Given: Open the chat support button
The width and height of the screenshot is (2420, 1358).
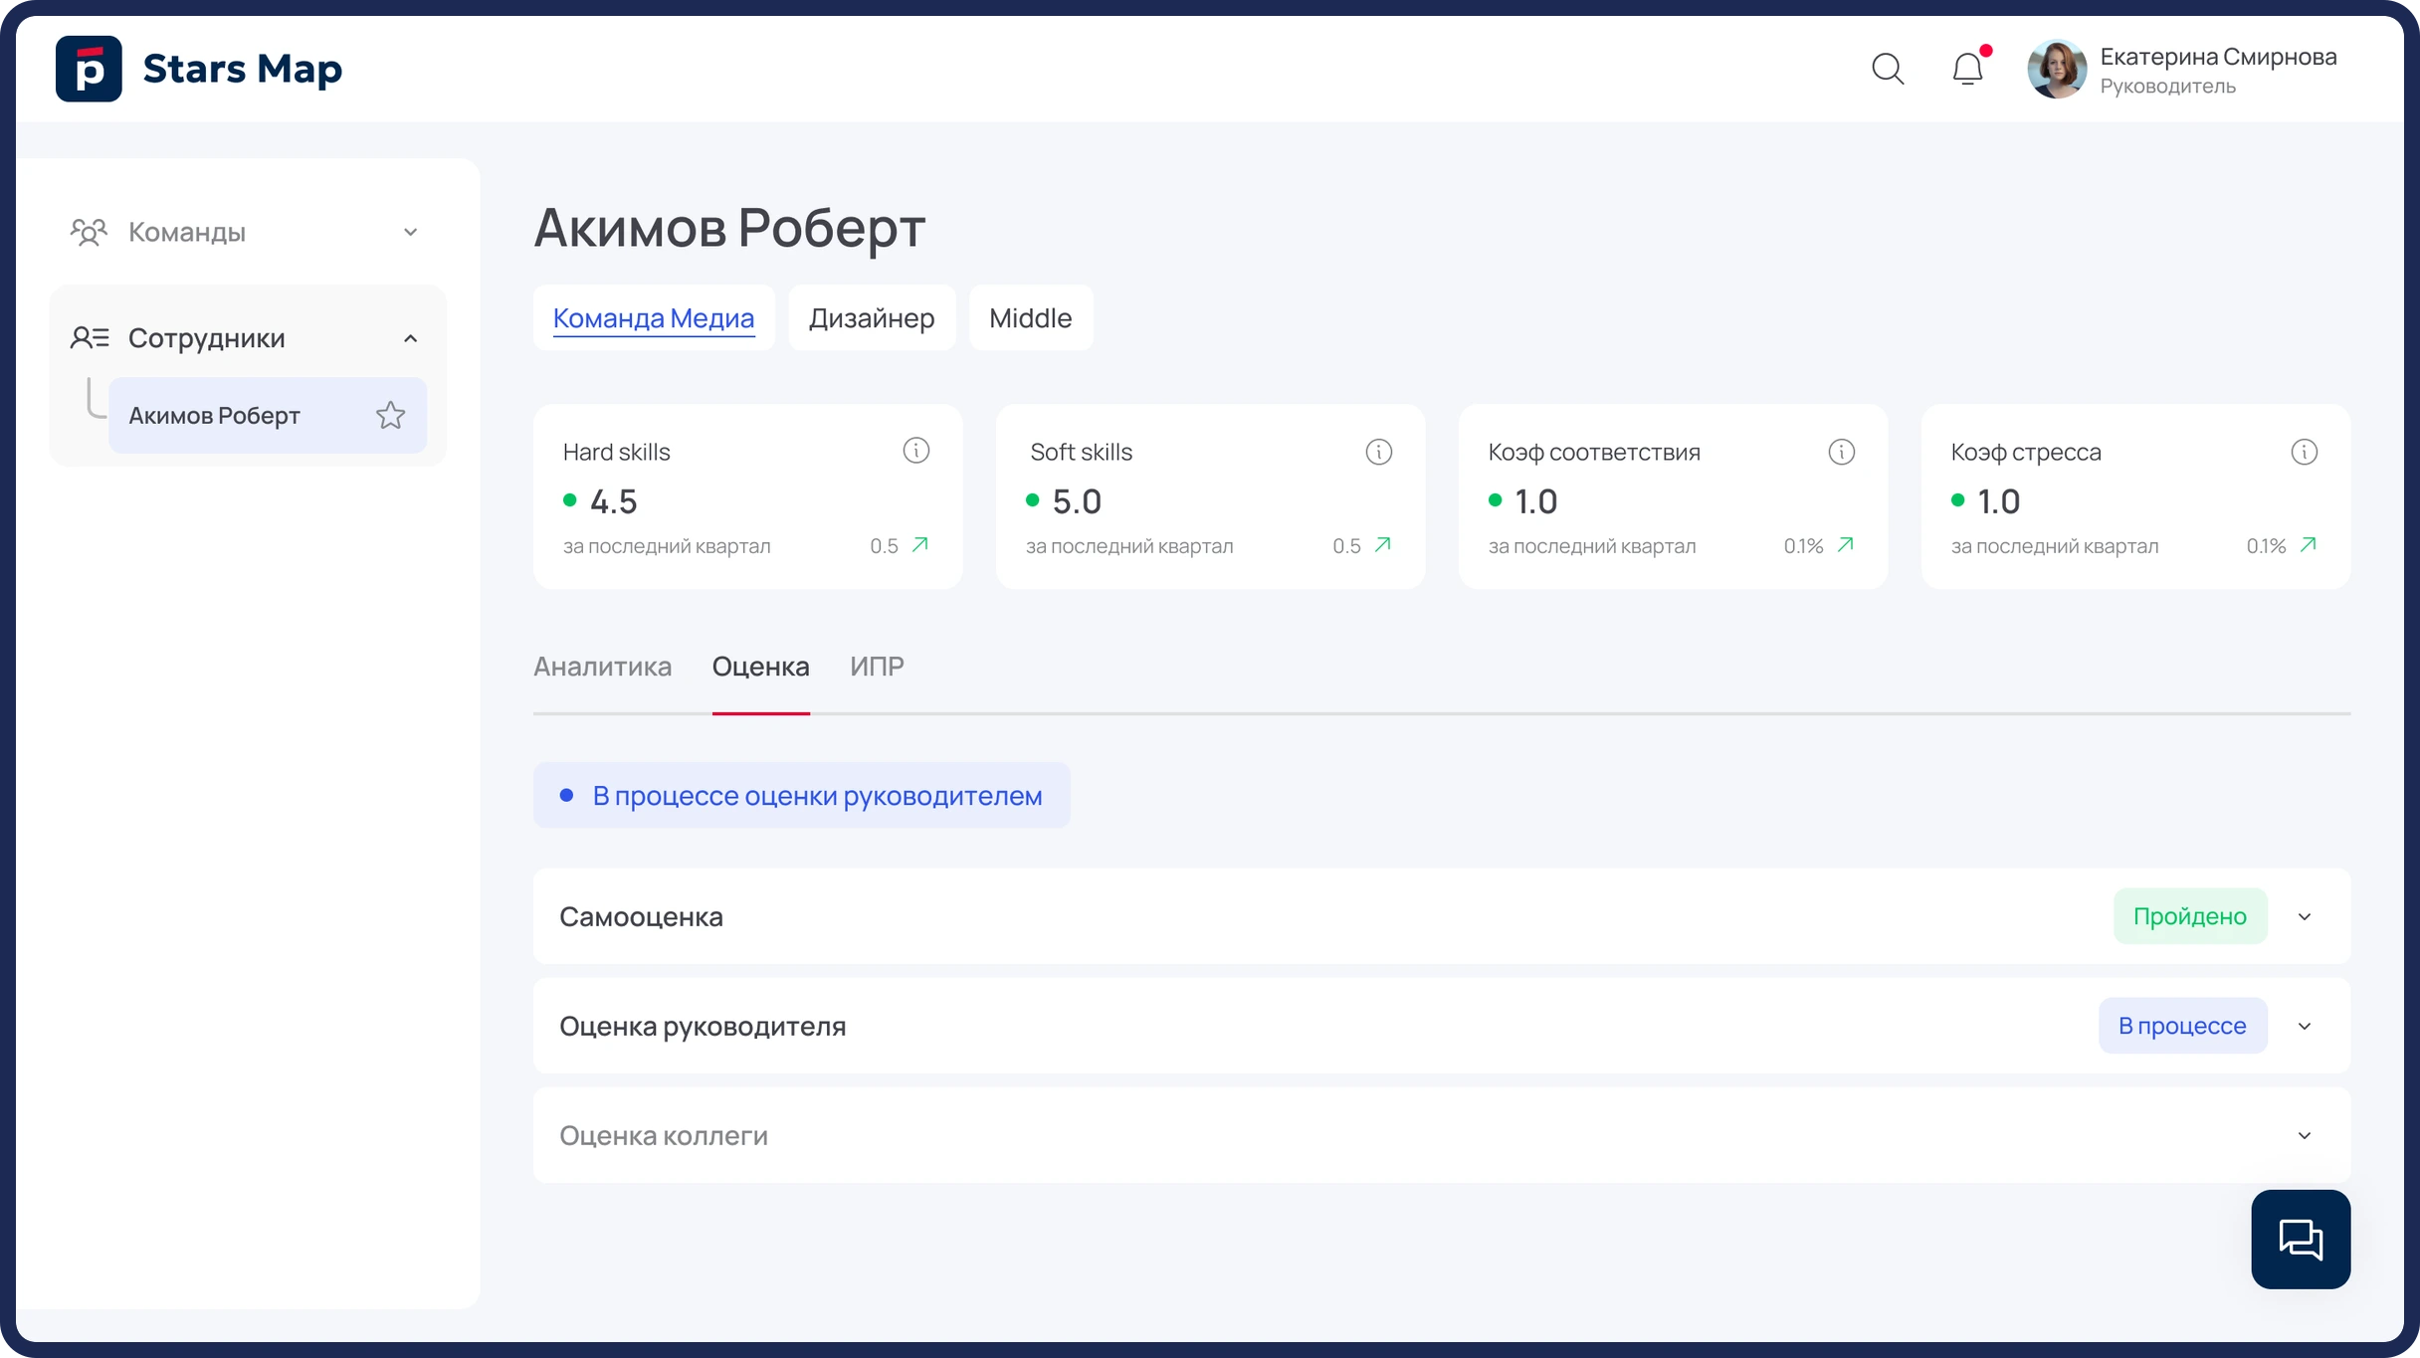Looking at the screenshot, I should coord(2301,1239).
